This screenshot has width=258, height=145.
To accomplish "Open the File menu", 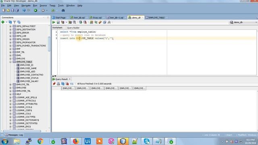I will point(3,5).
